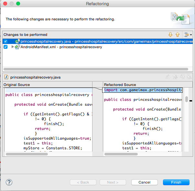
Task: Click 'test1 = this;' line in Refactored Source
Action: 137,148
